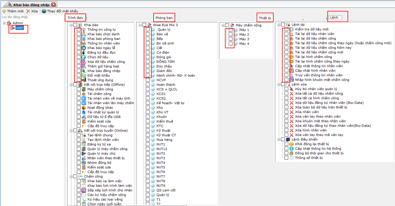Tick the Thông tin công ty checkbox
The height and width of the screenshot is (206, 395).
(x=79, y=30)
